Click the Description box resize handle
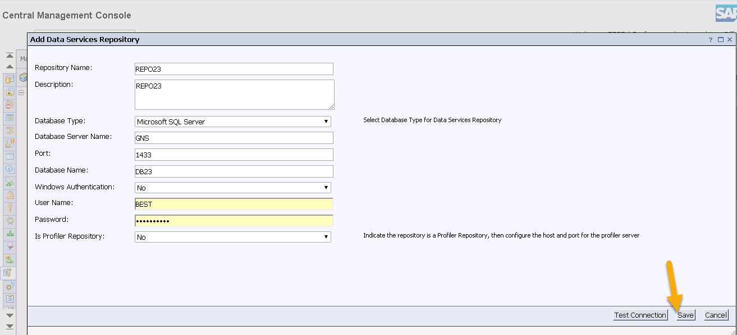This screenshot has width=737, height=335. pos(331,106)
